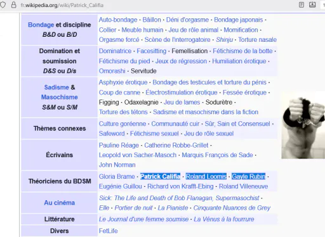Open Humiliation érotique link

tap(239, 61)
